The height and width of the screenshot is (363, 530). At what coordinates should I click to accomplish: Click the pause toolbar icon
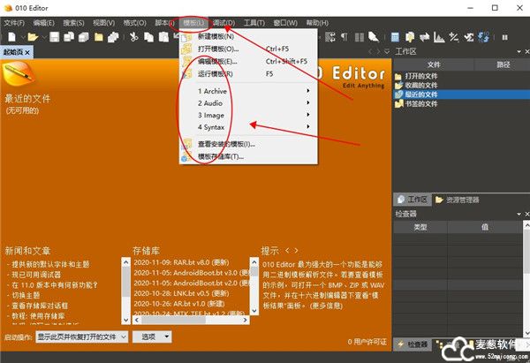coord(504,37)
